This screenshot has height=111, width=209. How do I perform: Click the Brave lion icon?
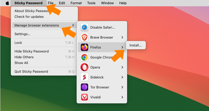(x=84, y=37)
